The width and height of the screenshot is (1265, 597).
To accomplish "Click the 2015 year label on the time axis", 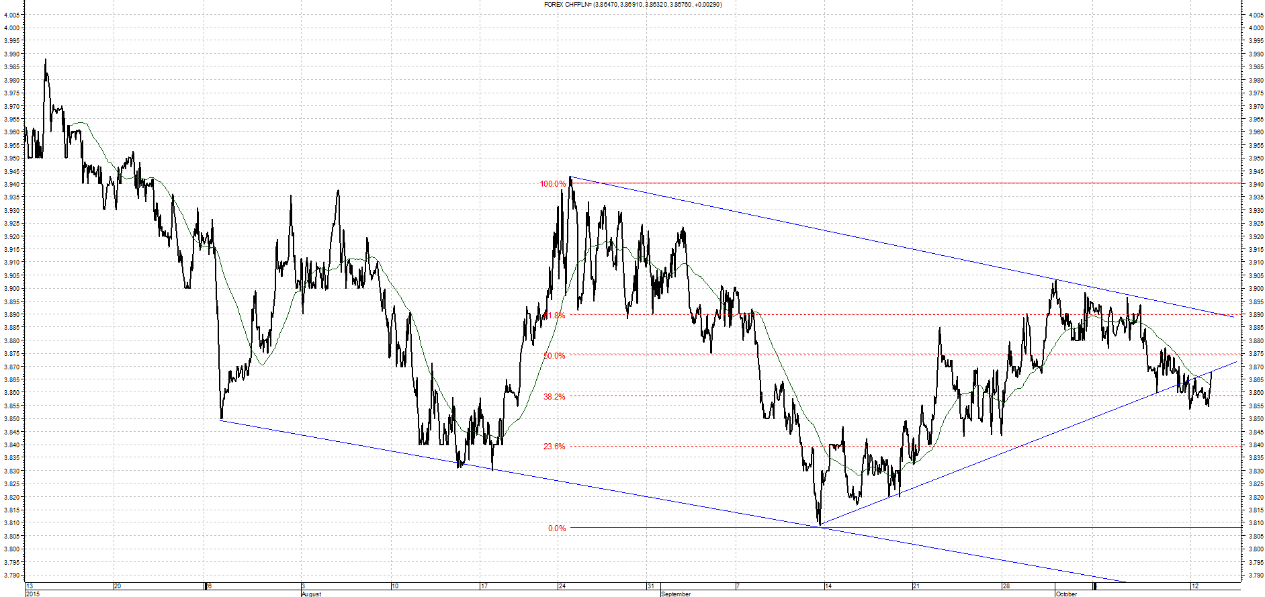I will [33, 594].
